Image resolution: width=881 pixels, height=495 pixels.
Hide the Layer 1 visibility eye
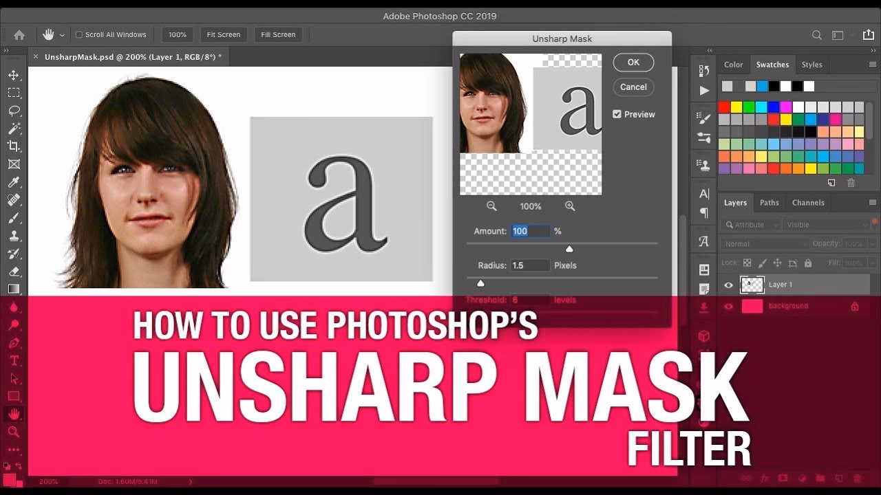tap(728, 284)
